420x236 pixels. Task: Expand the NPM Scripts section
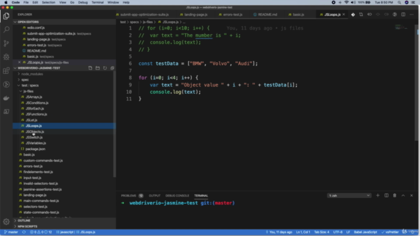tap(64, 226)
